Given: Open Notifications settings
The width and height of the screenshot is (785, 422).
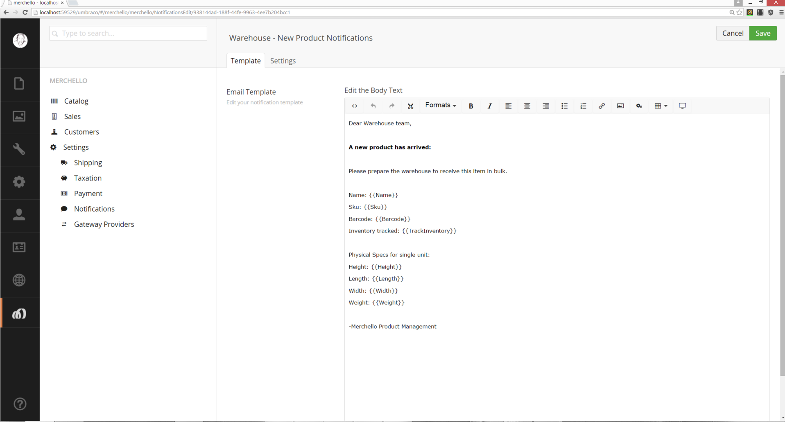Looking at the screenshot, I should pos(94,209).
